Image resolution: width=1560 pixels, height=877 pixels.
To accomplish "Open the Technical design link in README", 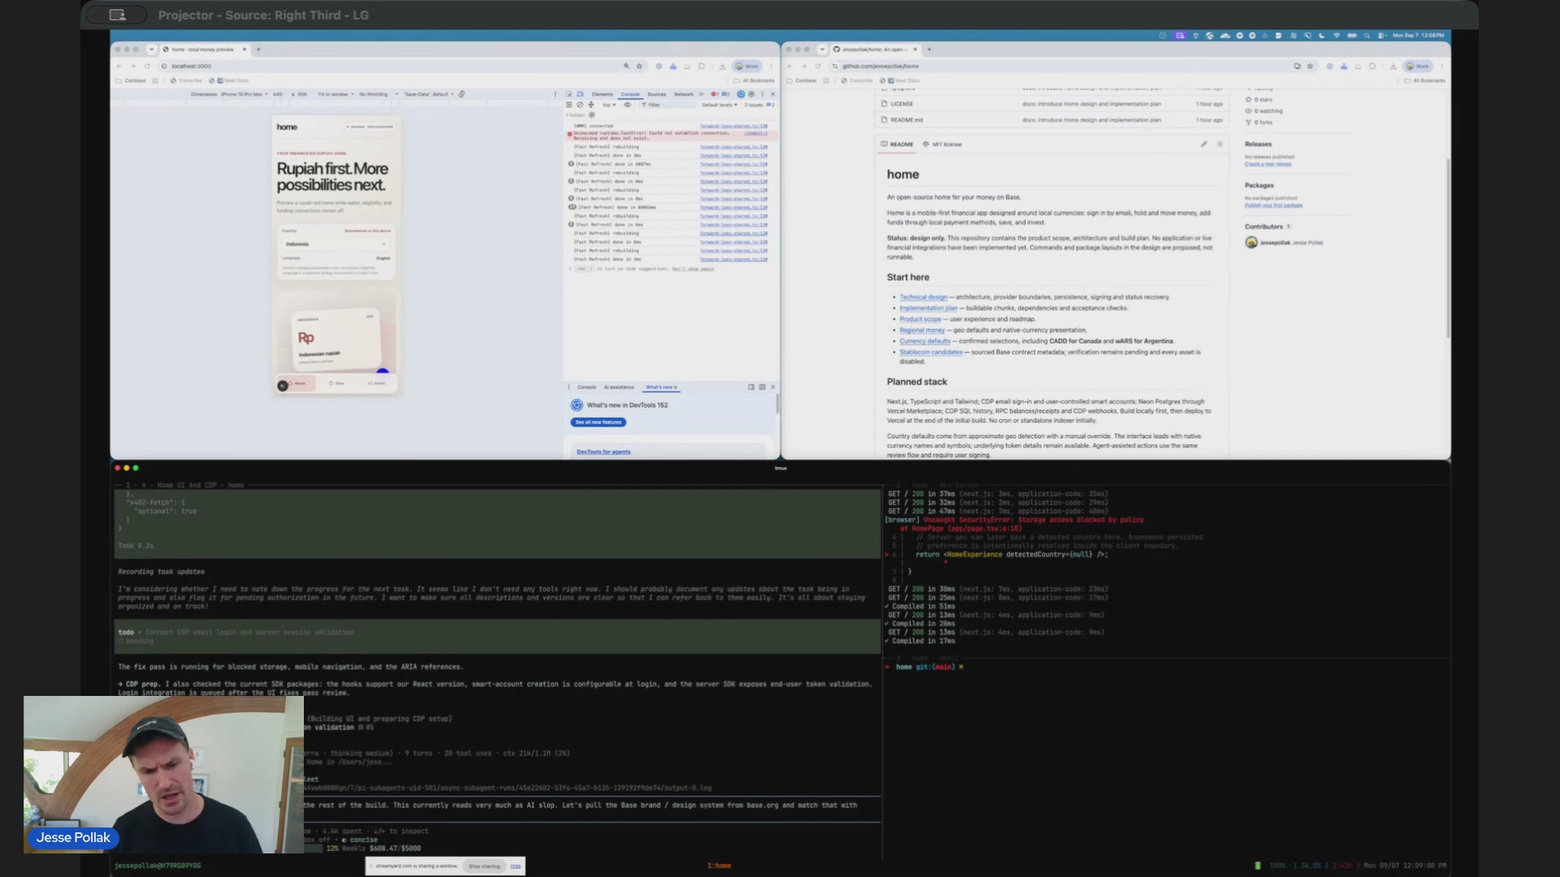I will coord(923,297).
